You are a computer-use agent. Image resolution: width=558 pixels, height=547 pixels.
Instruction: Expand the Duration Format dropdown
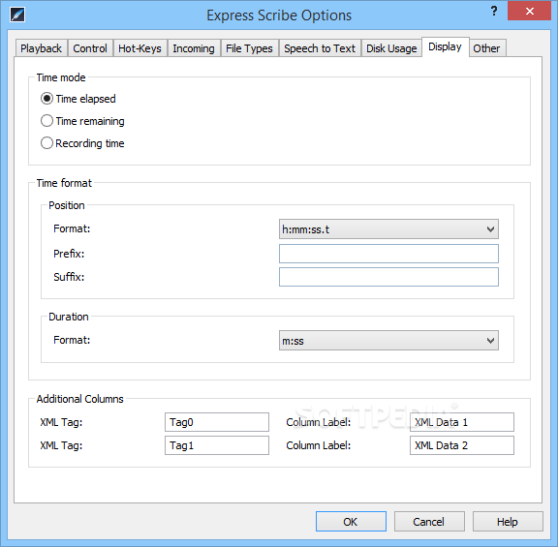coord(388,341)
